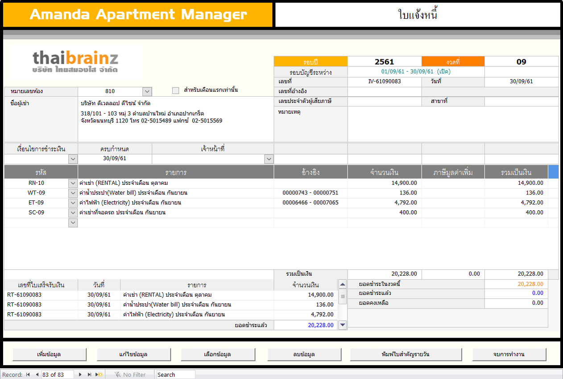Open the room number 810 dropdown
Screen dimensions: 563x379
click(x=147, y=91)
